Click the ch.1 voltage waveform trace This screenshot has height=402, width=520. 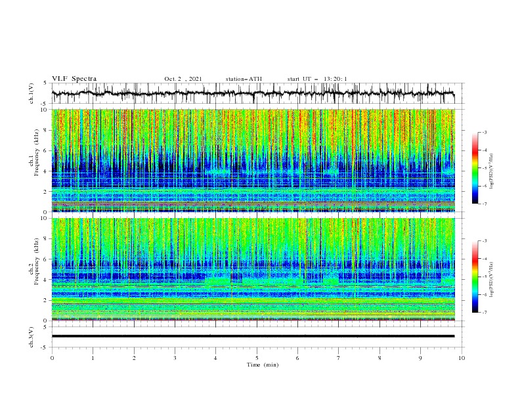coord(253,93)
